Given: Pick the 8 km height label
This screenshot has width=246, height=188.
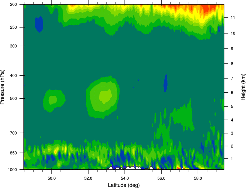Looking at the screenshot, I should tap(232, 64).
